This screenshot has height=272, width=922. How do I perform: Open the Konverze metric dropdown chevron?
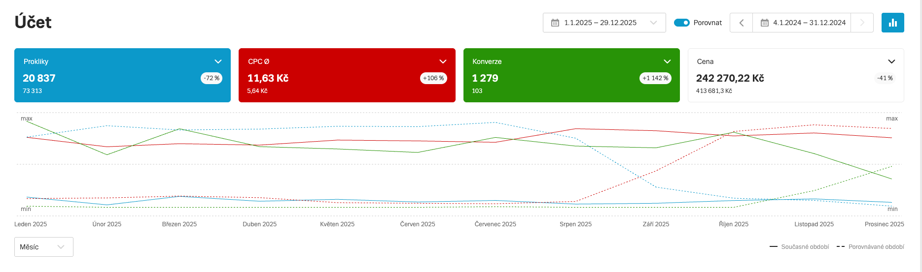667,61
